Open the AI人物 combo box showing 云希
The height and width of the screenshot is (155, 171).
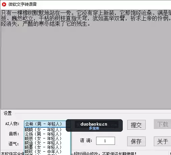[x=47, y=124]
